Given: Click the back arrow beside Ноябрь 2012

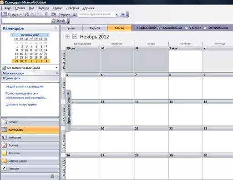Looking at the screenshot, I should pyautogui.click(x=68, y=36).
